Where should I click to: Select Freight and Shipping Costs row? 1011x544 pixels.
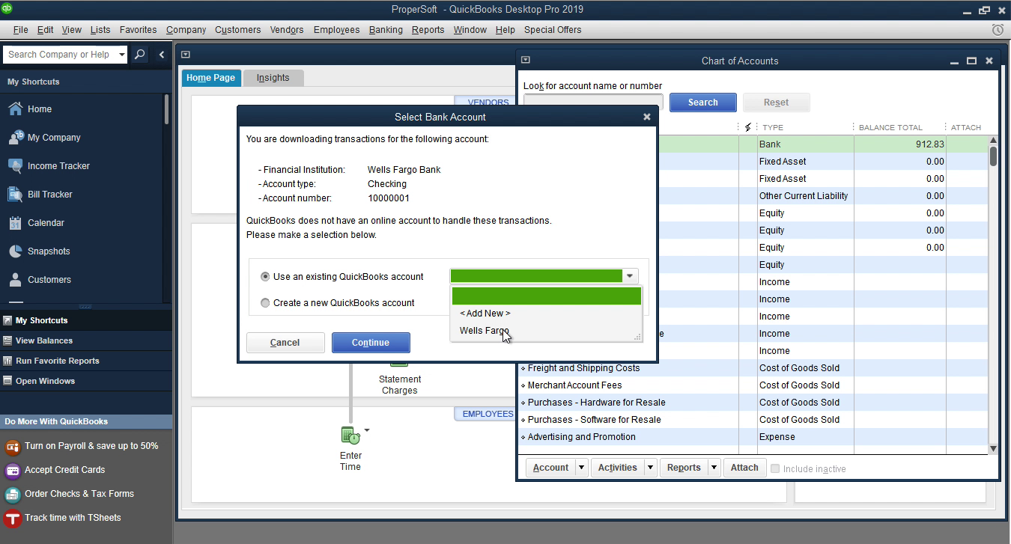pos(754,368)
